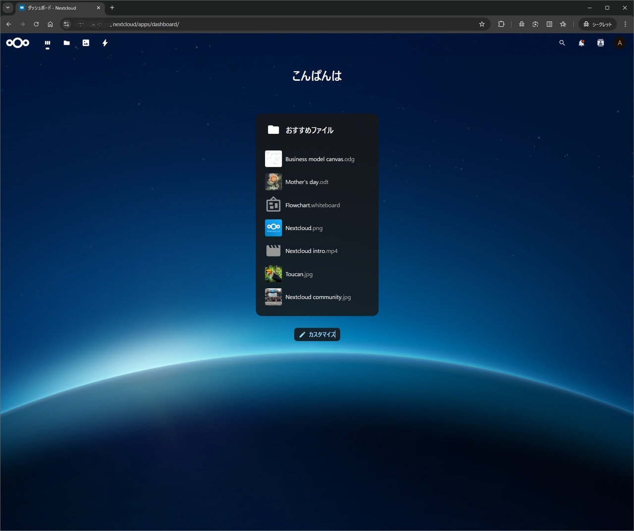This screenshot has width=634, height=531.
Task: Click the Nextcloud.png thumbnail
Action: [x=273, y=228]
